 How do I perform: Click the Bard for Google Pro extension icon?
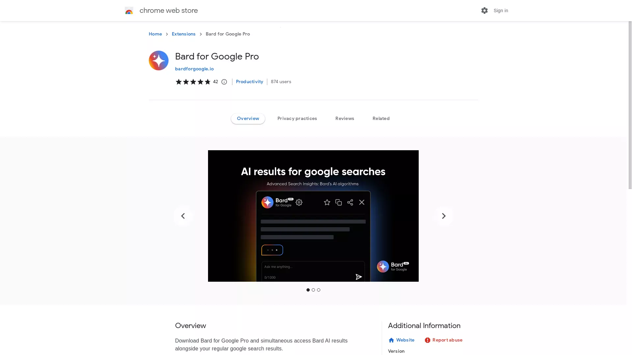click(x=158, y=60)
